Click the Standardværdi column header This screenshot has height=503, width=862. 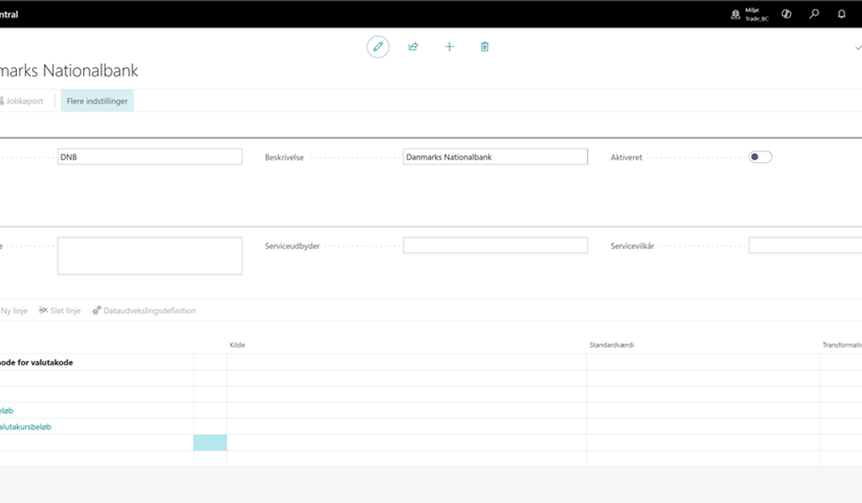point(612,346)
